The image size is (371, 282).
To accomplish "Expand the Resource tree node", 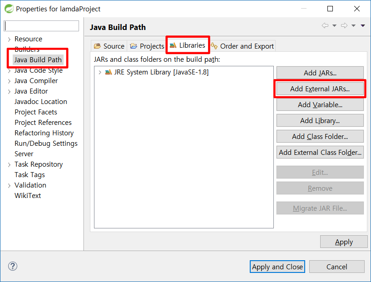I will (x=9, y=39).
